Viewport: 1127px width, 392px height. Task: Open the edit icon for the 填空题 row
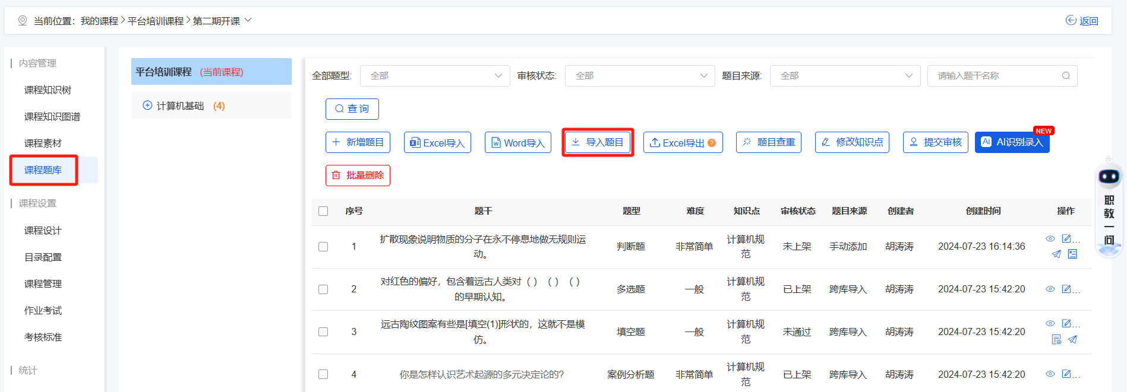point(1066,323)
